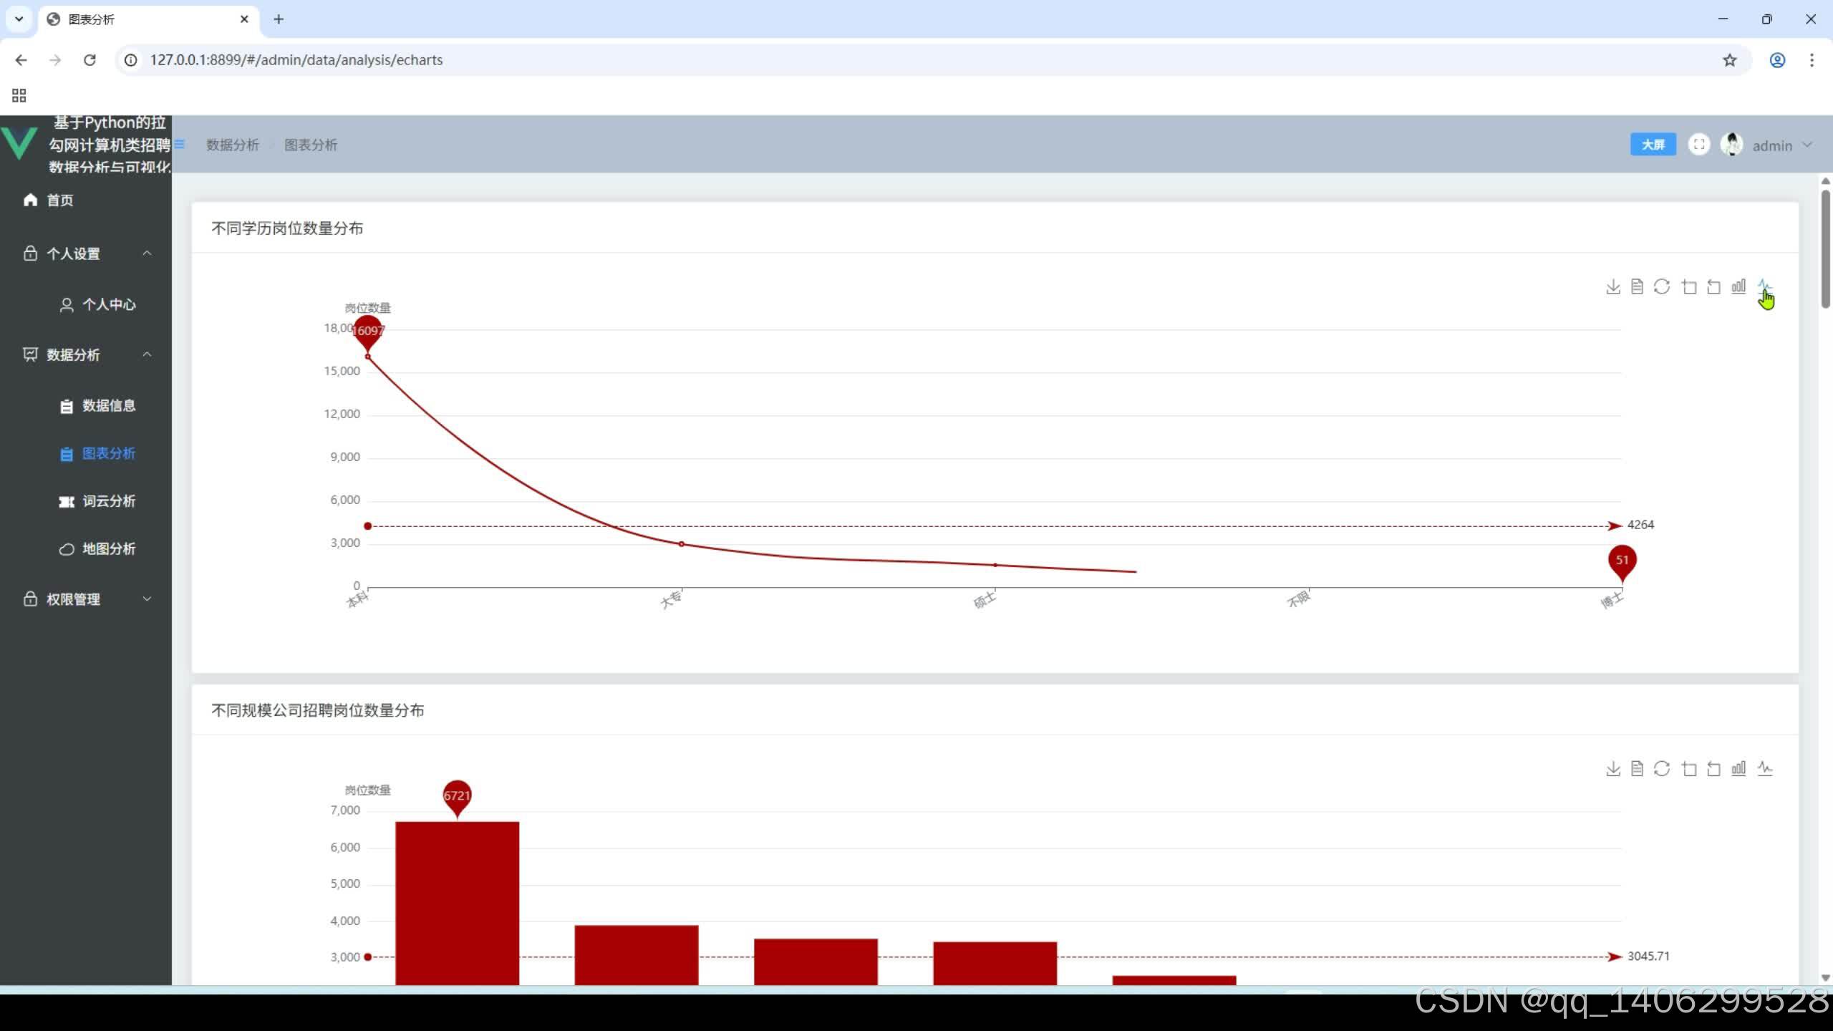
Task: Switch education chart to bar type
Action: [x=1738, y=287]
